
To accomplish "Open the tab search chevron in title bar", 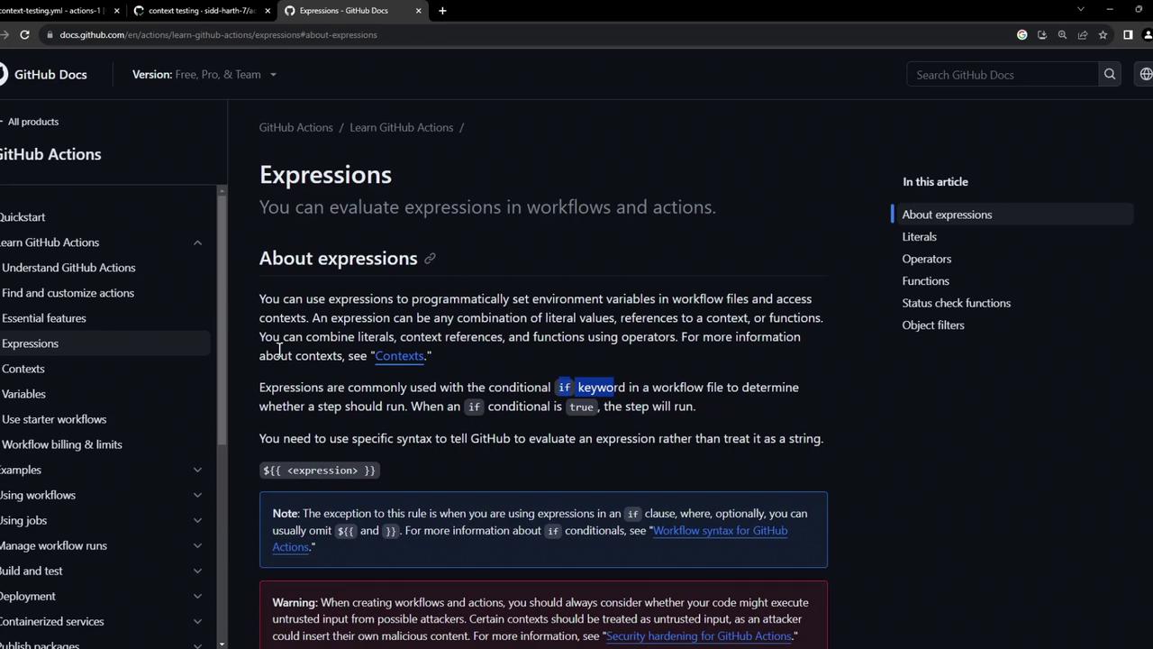I will 1081,9.
